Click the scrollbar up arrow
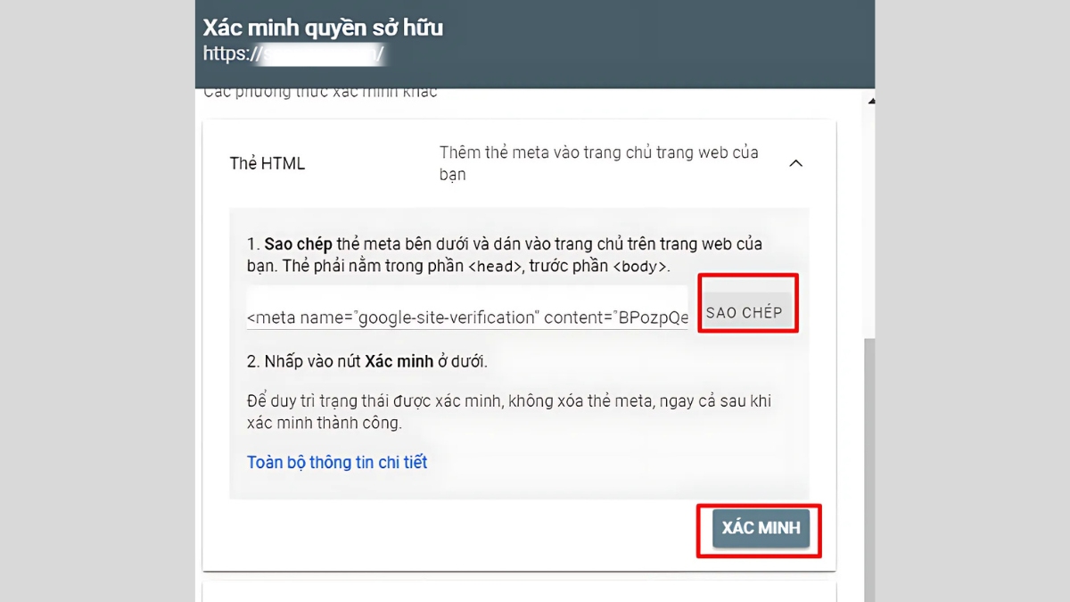This screenshot has width=1070, height=602. (870, 101)
